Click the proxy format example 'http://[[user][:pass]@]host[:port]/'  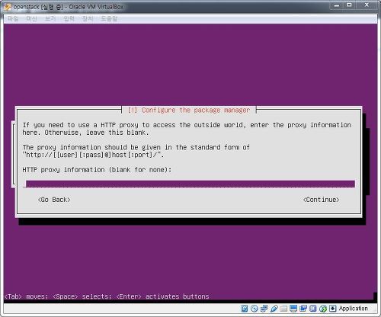point(93,155)
